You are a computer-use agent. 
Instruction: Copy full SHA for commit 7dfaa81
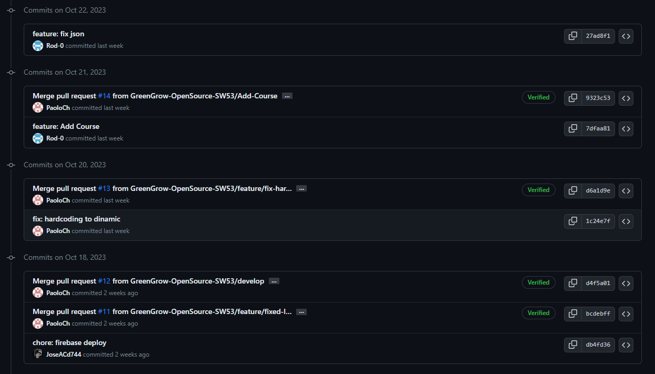click(573, 129)
